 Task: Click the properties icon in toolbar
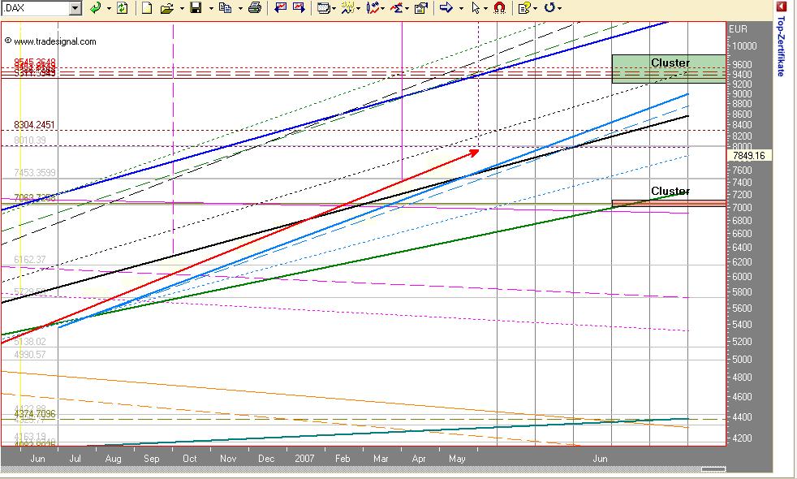[x=420, y=8]
